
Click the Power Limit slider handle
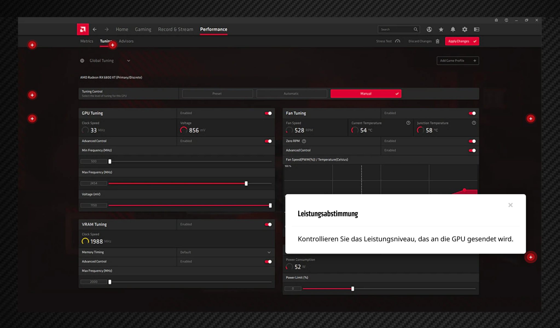click(x=353, y=289)
